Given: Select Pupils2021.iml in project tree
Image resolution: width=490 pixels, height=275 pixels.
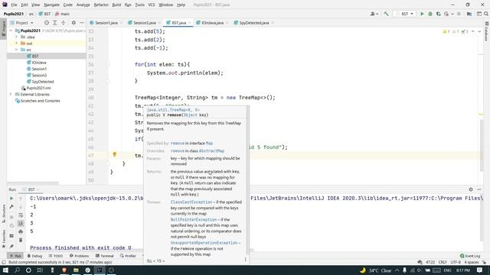Looking at the screenshot, I should 38,88.
